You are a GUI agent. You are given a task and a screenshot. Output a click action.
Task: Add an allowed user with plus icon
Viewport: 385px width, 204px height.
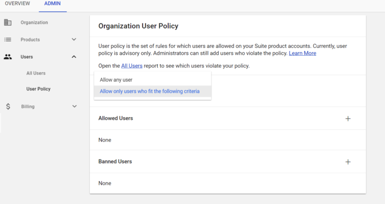348,119
